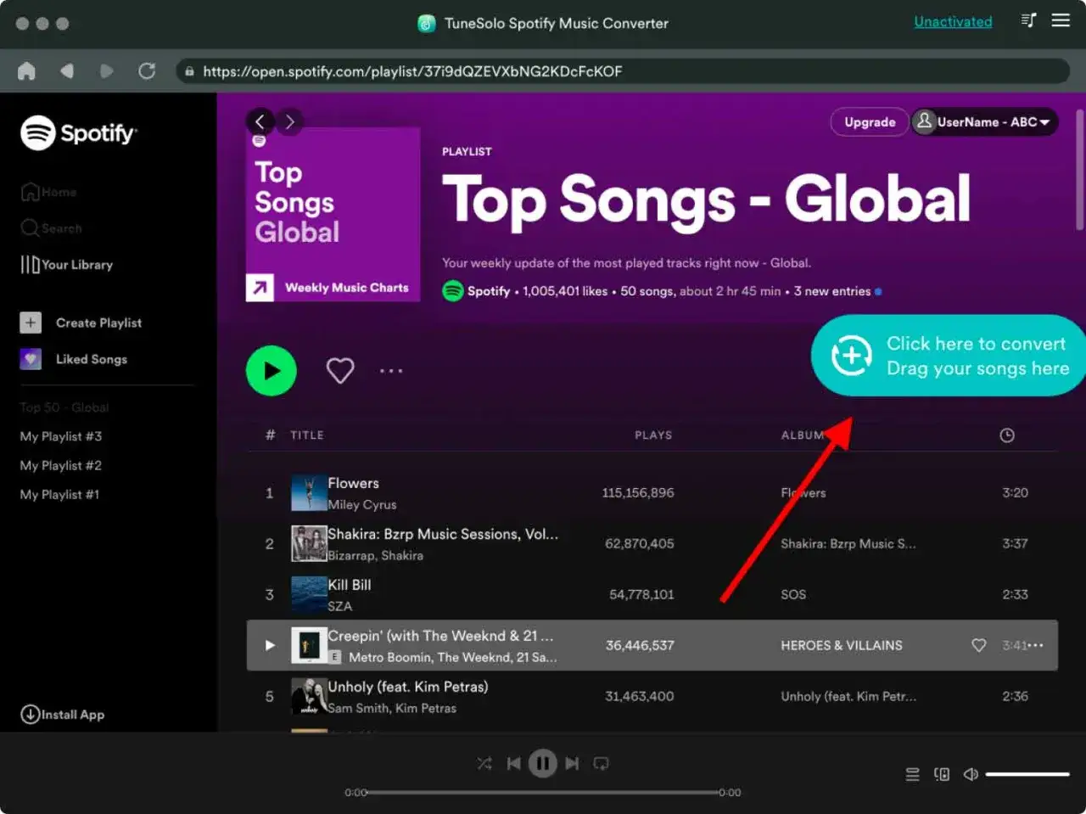Open the playlist's three-dot options menu

(391, 370)
